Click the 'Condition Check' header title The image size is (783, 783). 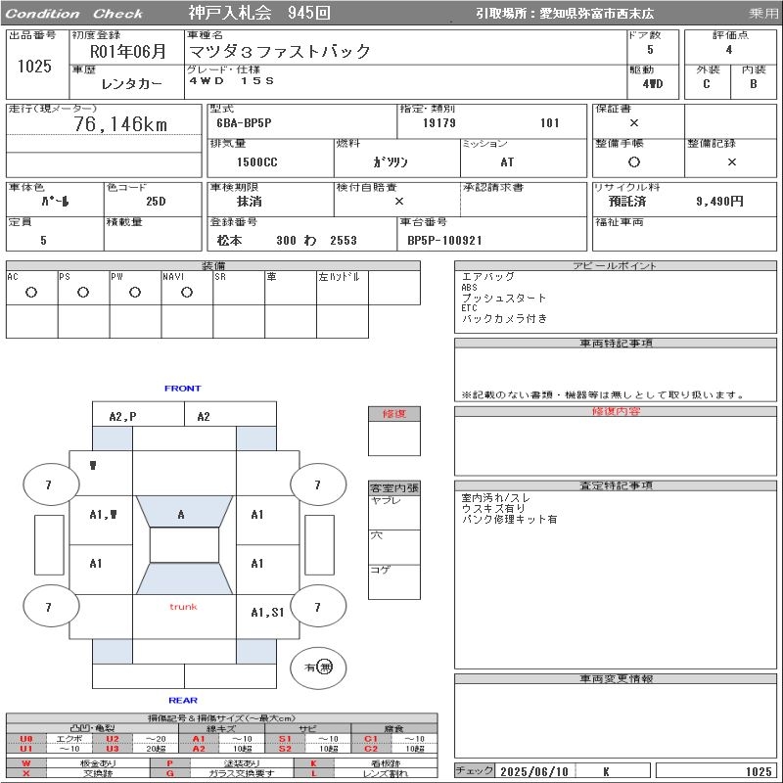pos(74,14)
